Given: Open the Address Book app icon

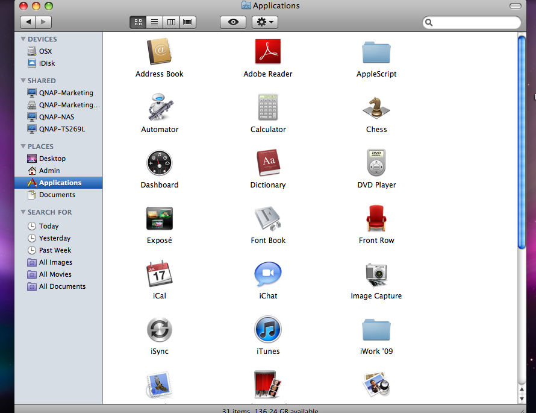Looking at the screenshot, I should [x=160, y=51].
